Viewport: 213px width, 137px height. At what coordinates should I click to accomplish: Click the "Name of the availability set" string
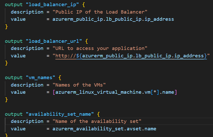pyautogui.click(x=97, y=121)
